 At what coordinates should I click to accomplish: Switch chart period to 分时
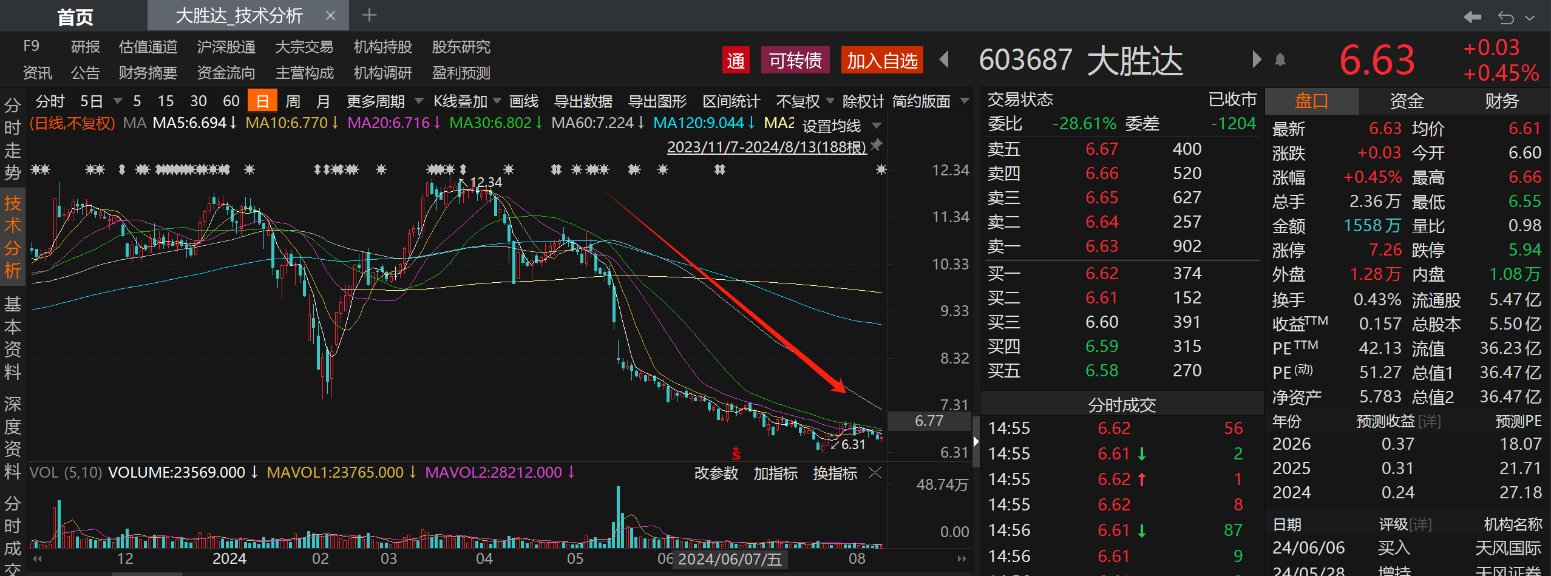(x=50, y=101)
